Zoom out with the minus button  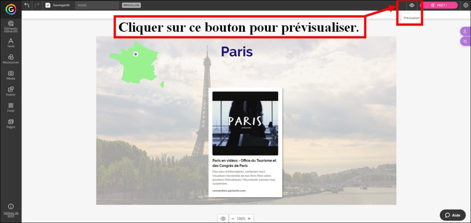[x=233, y=218]
